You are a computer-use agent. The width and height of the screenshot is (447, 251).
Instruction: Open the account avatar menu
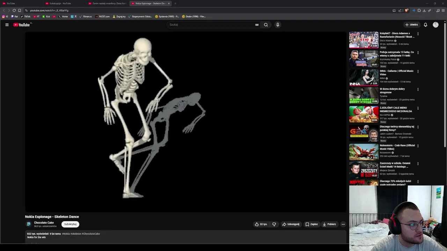tap(435, 25)
